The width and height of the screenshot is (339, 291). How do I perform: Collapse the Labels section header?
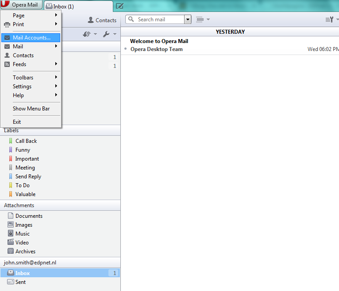click(60, 130)
